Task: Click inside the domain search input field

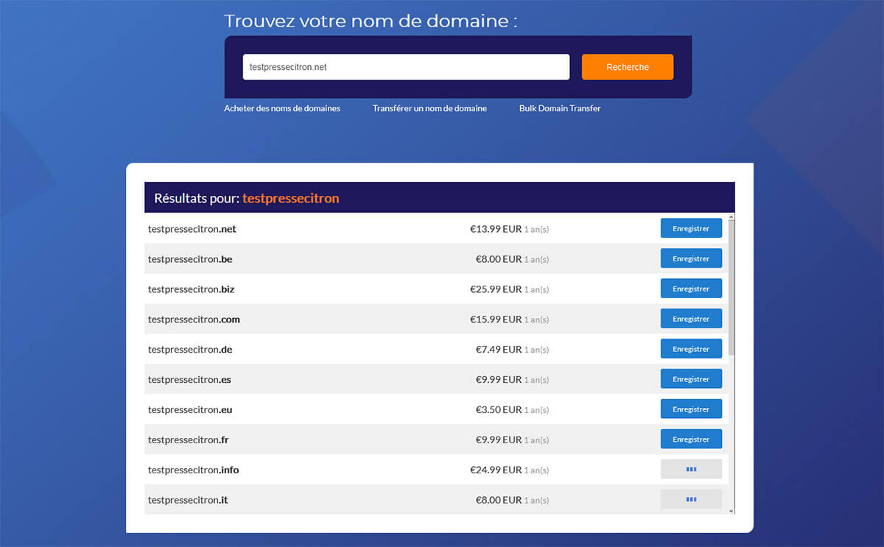Action: [406, 66]
